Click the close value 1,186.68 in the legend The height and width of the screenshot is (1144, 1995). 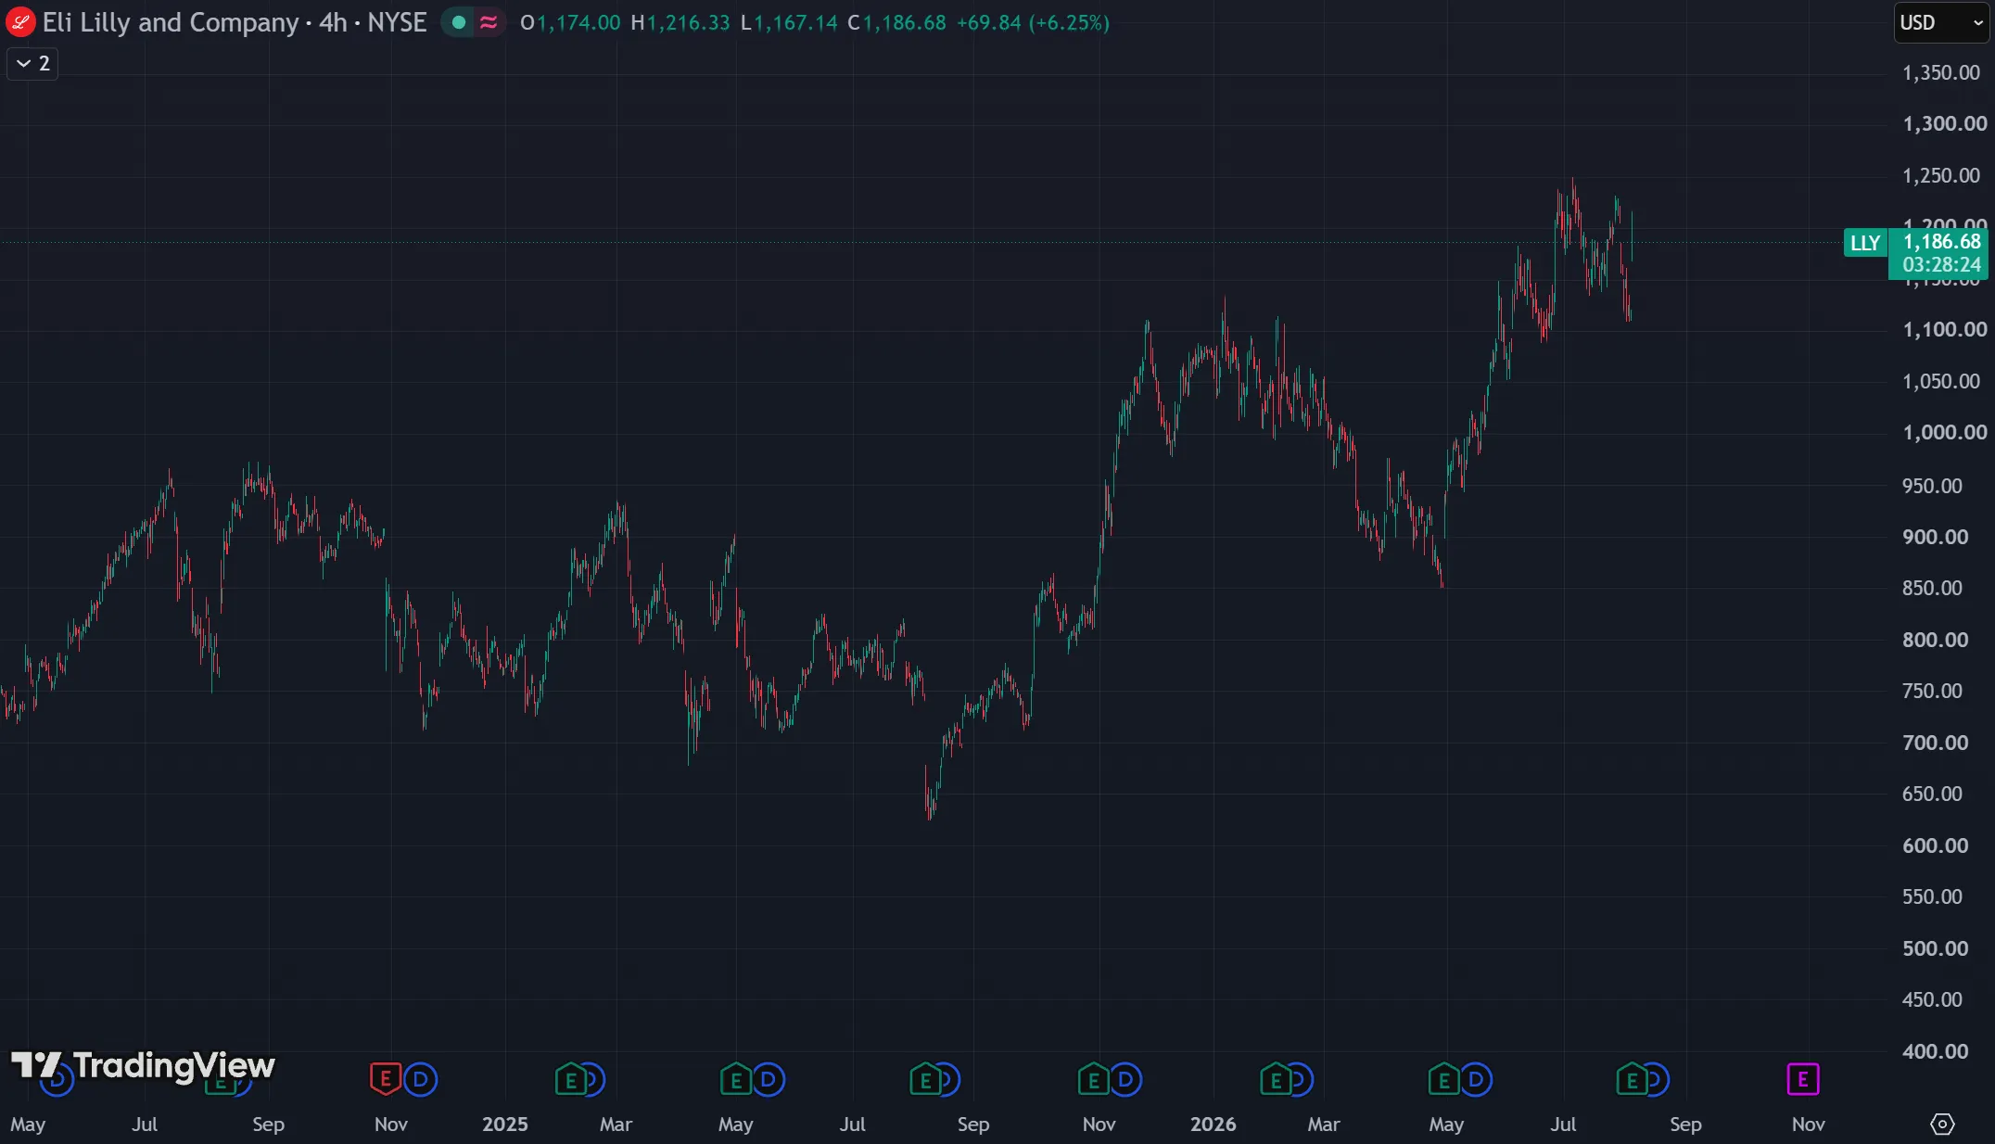pos(905,22)
